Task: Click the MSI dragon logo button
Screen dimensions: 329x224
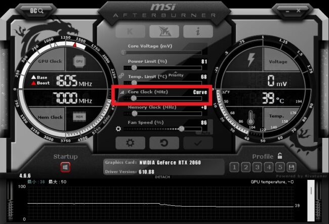Action: [x=164, y=31]
